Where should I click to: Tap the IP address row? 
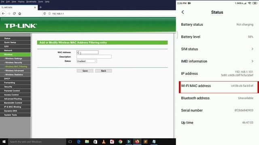217,73
